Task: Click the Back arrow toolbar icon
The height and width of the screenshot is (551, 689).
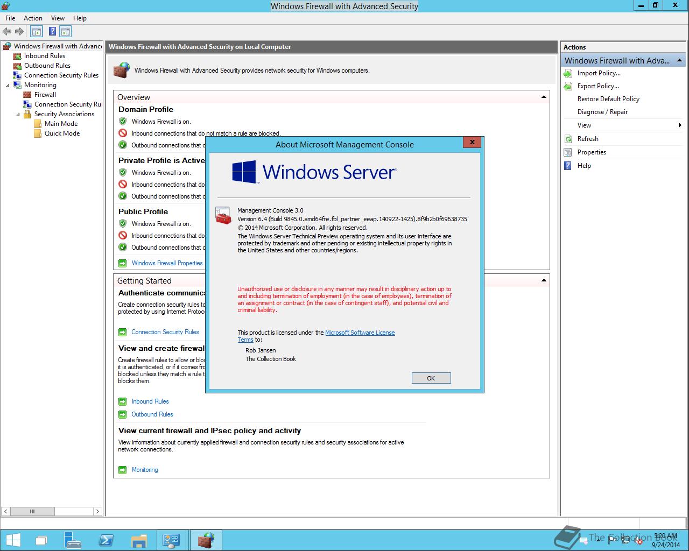Action: (x=7, y=32)
